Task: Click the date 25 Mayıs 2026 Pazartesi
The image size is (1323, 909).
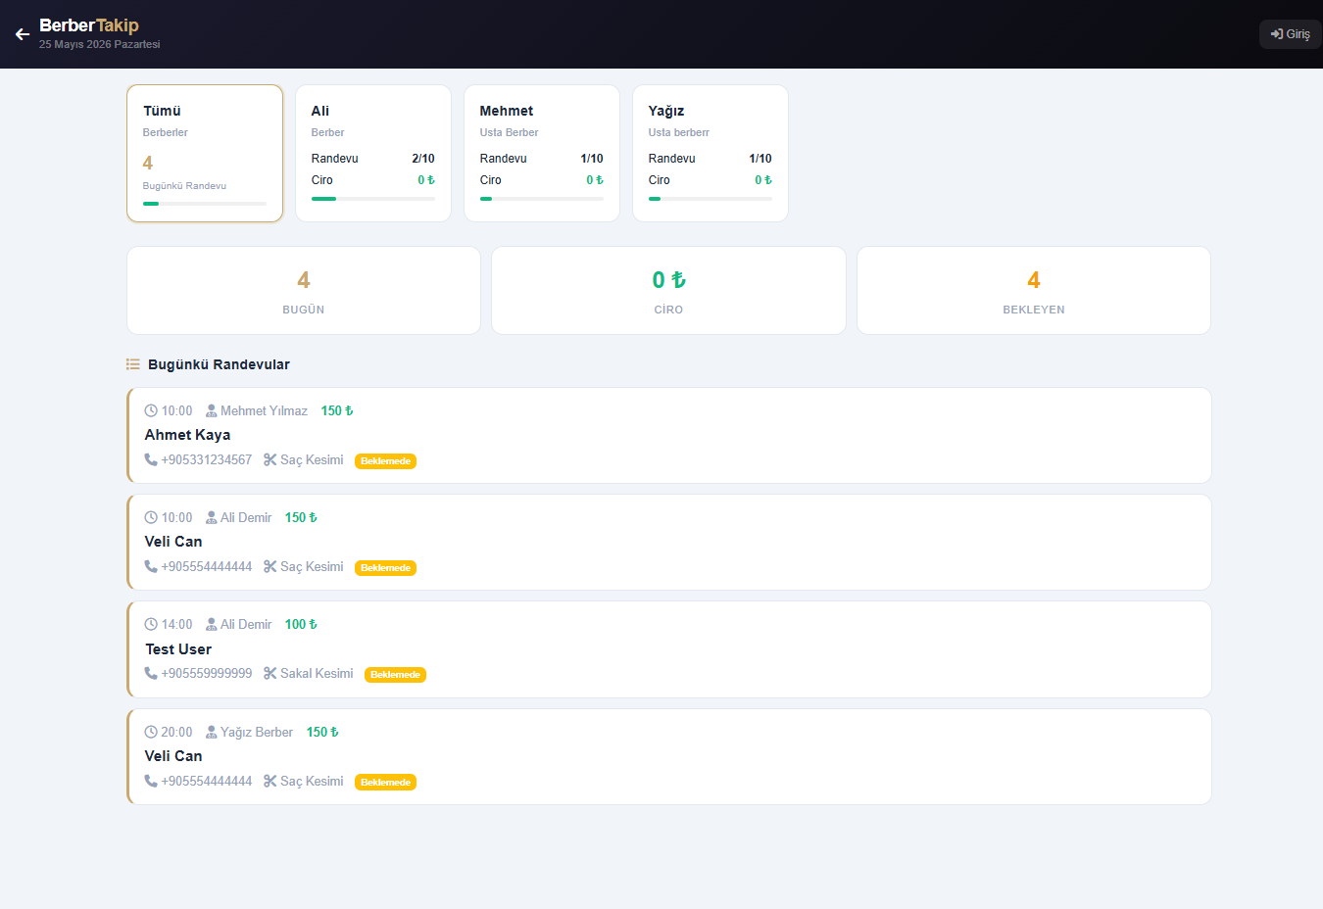Action: pos(99,44)
